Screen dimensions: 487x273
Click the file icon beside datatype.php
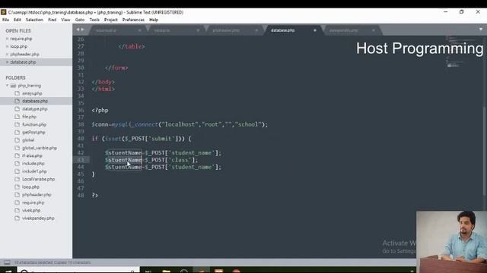tap(17, 109)
